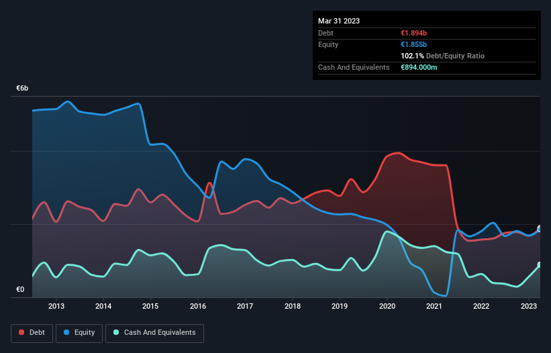Click the 2021 x-axis label
The height and width of the screenshot is (353, 551).
[x=434, y=306]
